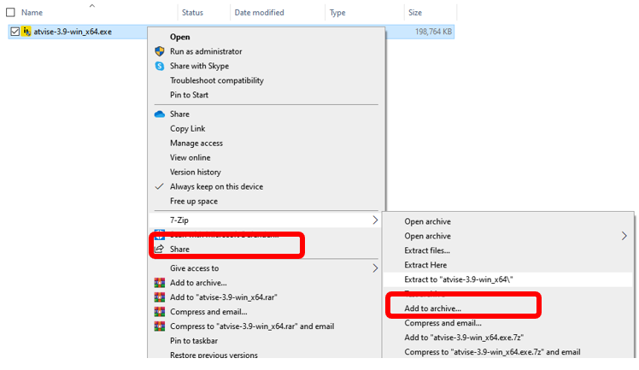
Task: Select Compress to "atvise-3.9-win_x64.rar" and email
Action: pyautogui.click(x=252, y=326)
